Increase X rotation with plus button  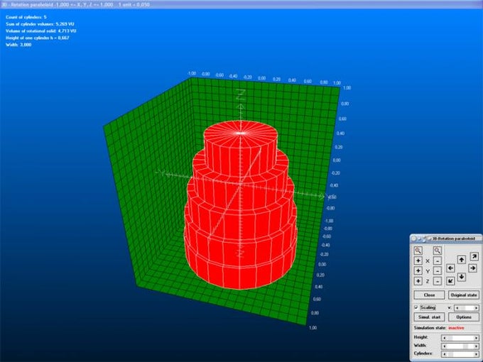418,260
